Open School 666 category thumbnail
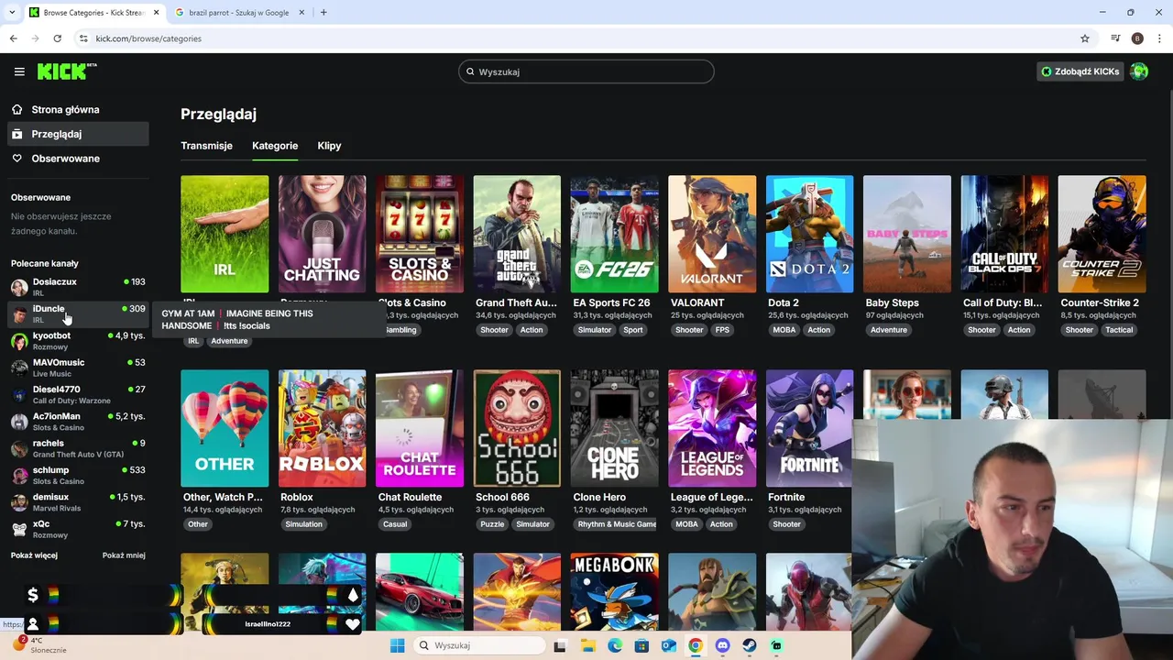The width and height of the screenshot is (1173, 660). tap(517, 428)
